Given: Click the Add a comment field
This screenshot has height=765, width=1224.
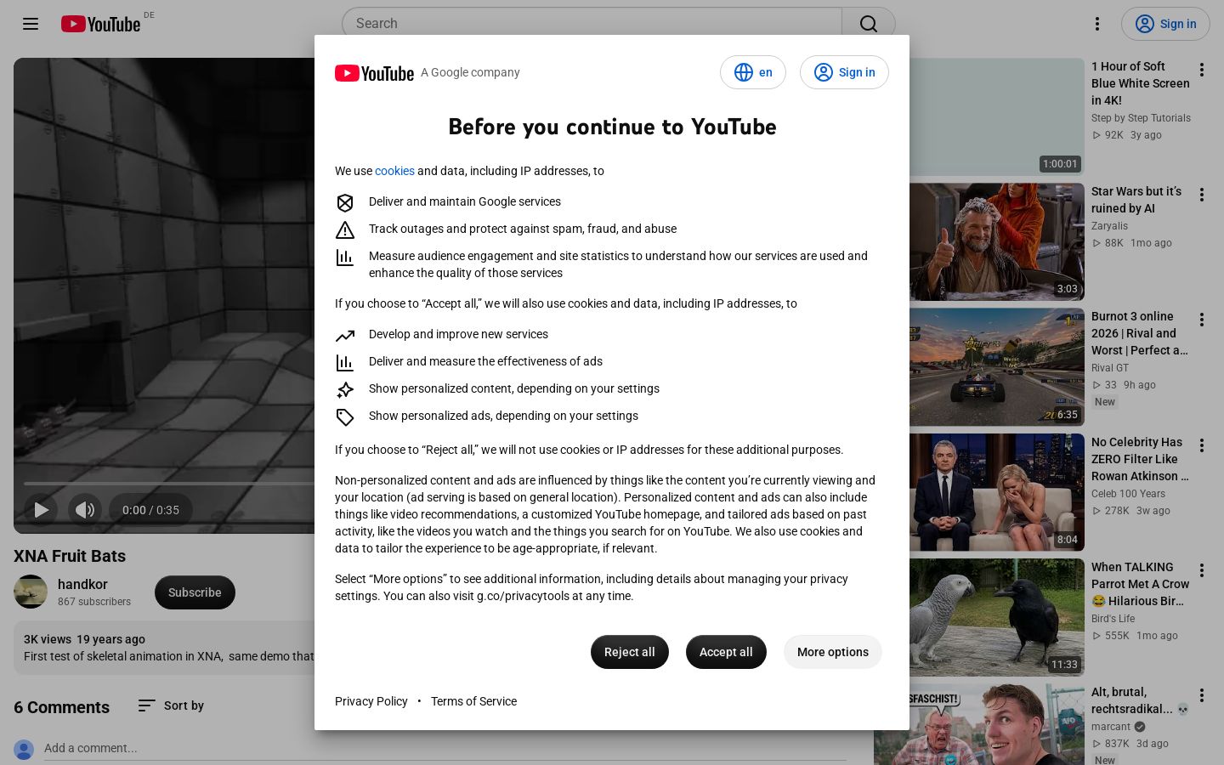Looking at the screenshot, I should pos(445,748).
